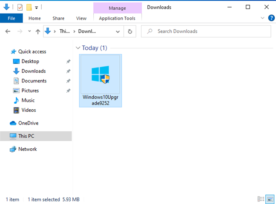Open previous locations address dropdown
This screenshot has height=204, width=276.
click(x=118, y=31)
